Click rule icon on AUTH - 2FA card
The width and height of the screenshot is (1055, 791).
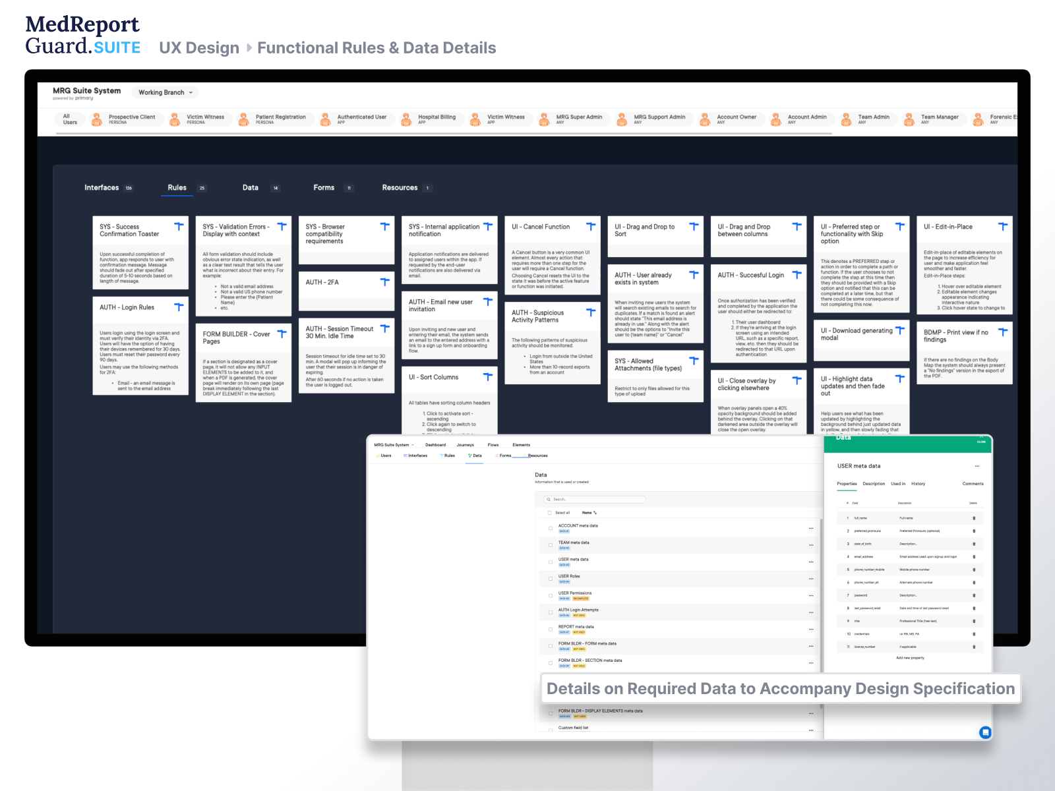tap(385, 281)
